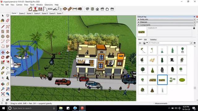Open the component view options dropdown
198x111 pixels.
point(140,43)
